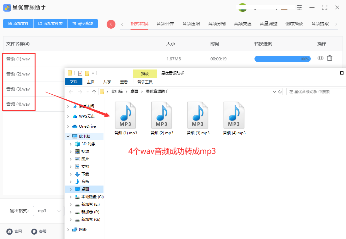Delete 音频 (1).wav using the trash icon
This screenshot has width=346, height=239.
[x=329, y=58]
